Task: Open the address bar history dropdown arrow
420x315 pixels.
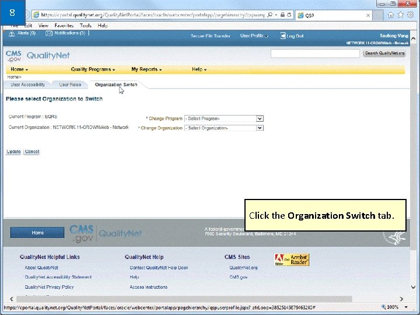Action: click(x=276, y=15)
